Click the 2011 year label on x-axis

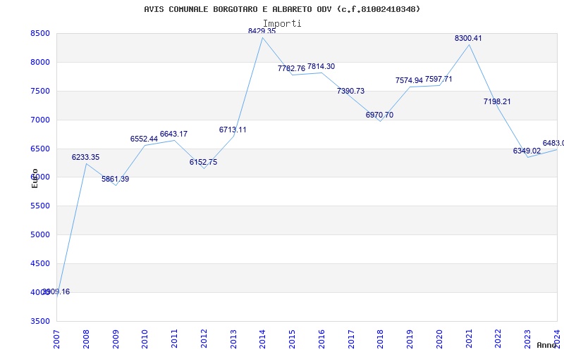click(174, 339)
